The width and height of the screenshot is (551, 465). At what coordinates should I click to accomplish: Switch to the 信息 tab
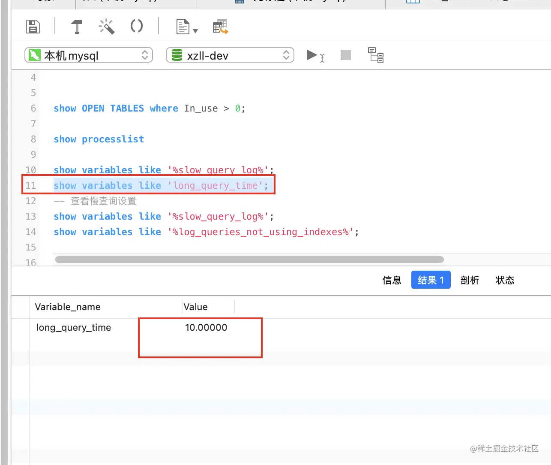coord(392,280)
